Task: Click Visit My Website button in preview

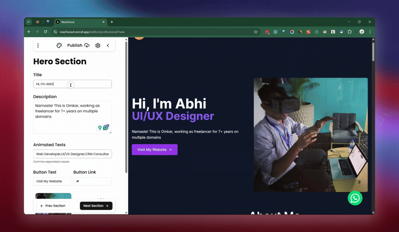Action: coord(155,150)
